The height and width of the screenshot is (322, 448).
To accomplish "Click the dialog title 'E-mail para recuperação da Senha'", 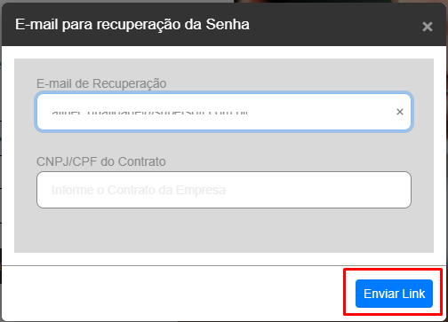I will point(132,25).
